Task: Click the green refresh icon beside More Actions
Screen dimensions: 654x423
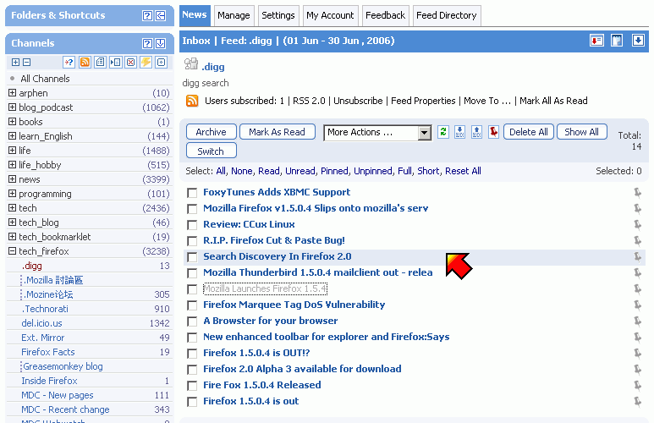Action: click(x=442, y=132)
